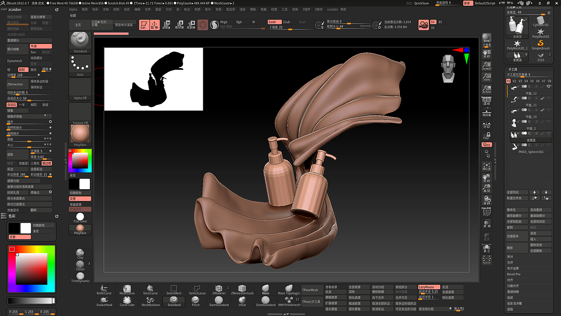561x316 pixels.
Task: Open the Alpha menu
Action: tap(73, 9)
